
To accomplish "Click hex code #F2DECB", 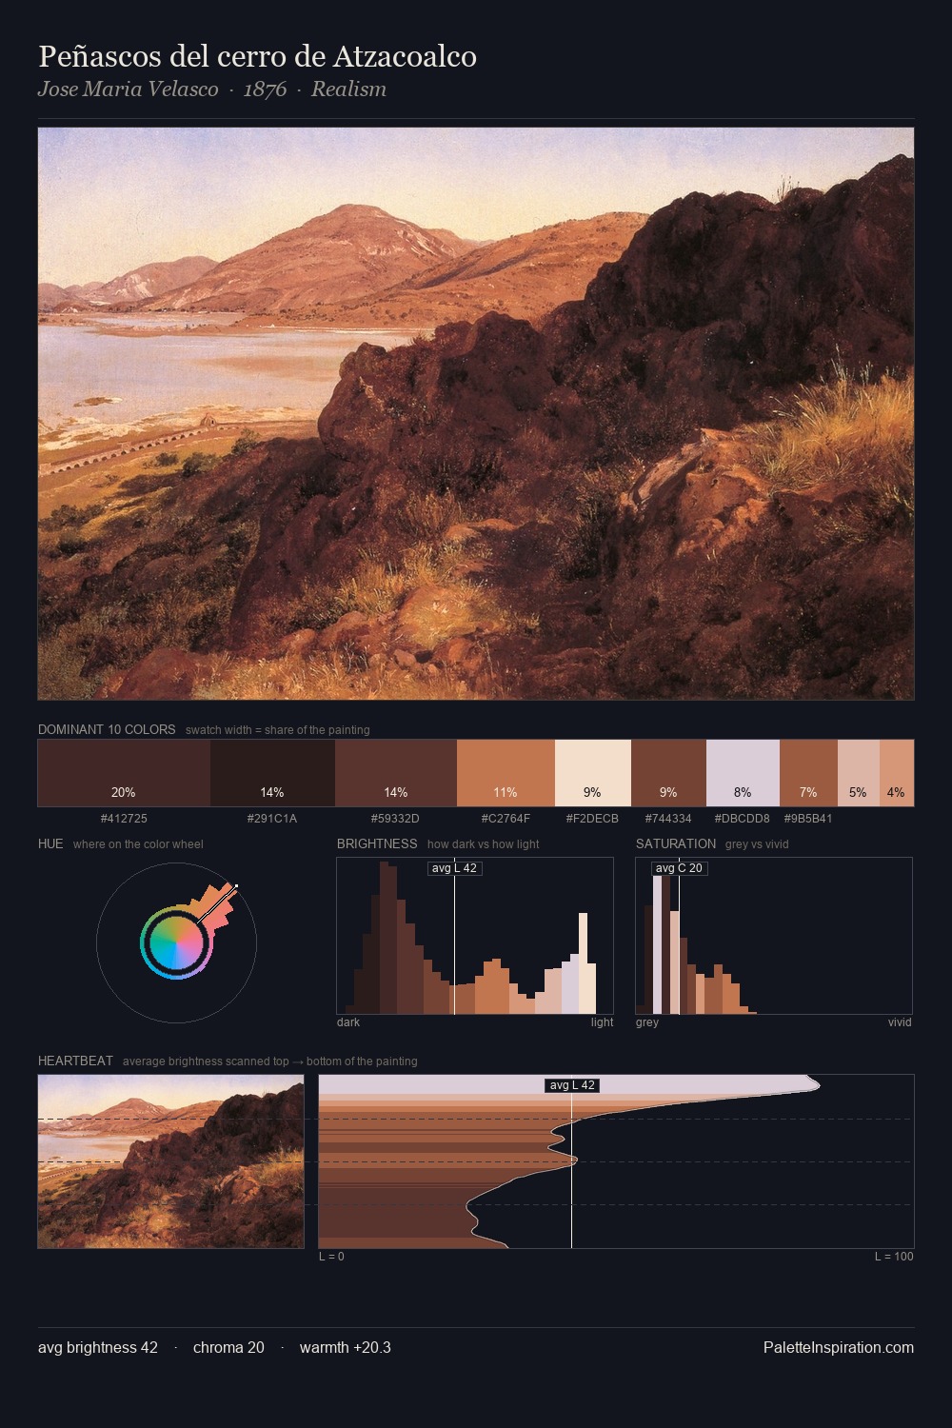I will [592, 819].
